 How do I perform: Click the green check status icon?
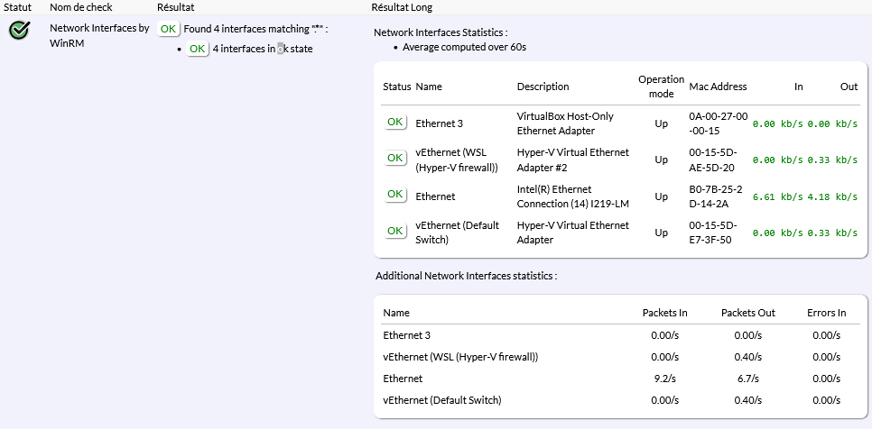coord(19,31)
